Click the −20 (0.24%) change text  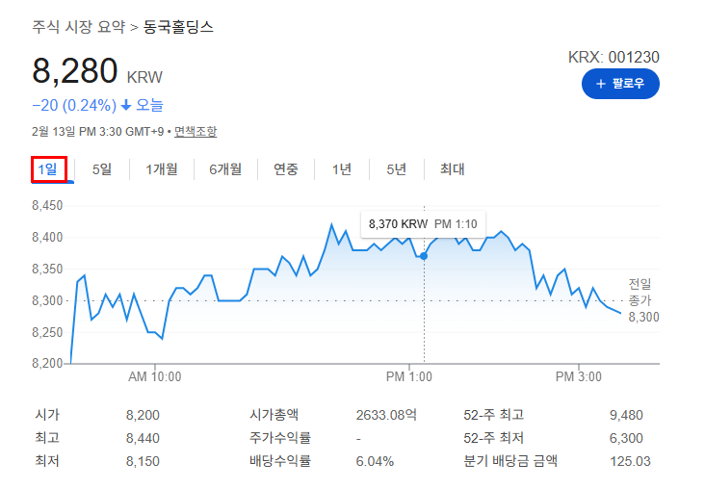coord(74,105)
